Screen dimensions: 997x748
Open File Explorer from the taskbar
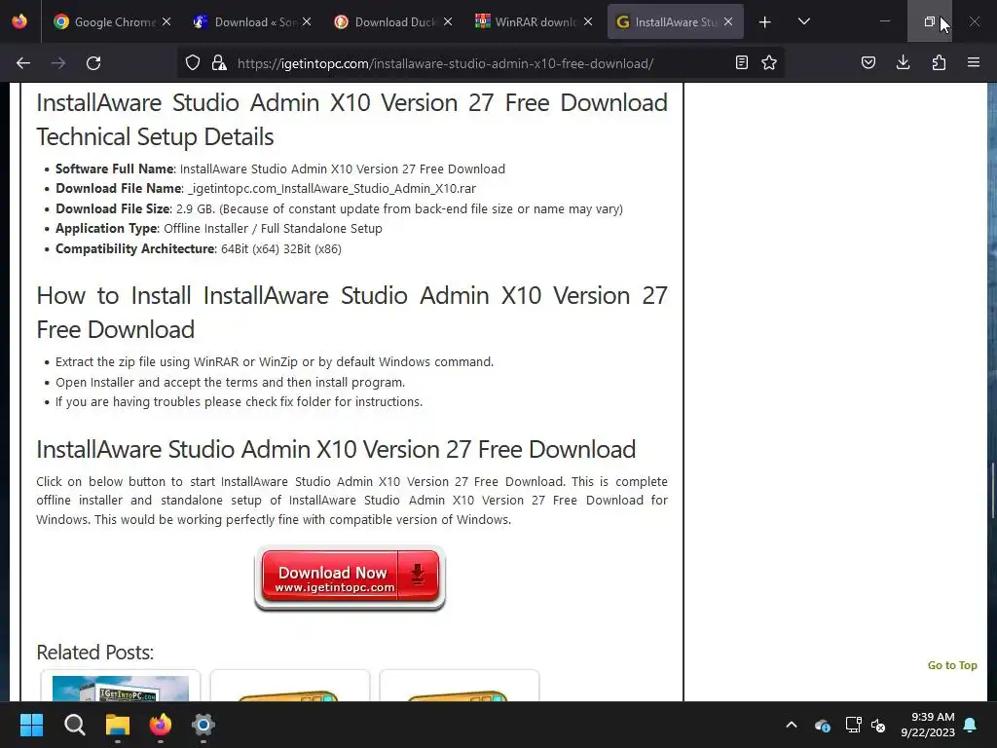(118, 725)
